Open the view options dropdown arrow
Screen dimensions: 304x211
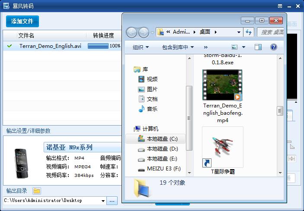tap(244, 47)
